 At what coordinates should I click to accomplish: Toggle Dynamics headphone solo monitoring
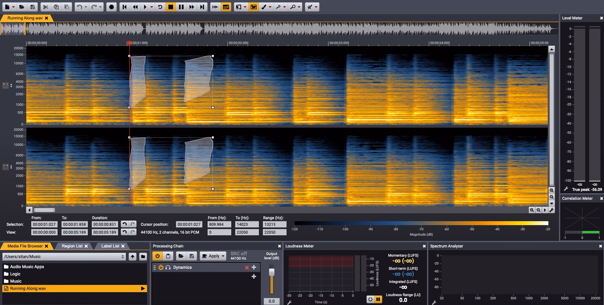click(x=168, y=267)
